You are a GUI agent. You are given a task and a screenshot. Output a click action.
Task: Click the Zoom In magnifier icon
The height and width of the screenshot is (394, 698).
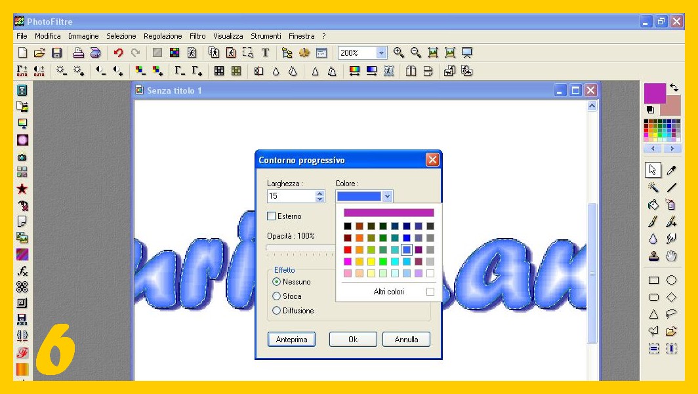[398, 53]
